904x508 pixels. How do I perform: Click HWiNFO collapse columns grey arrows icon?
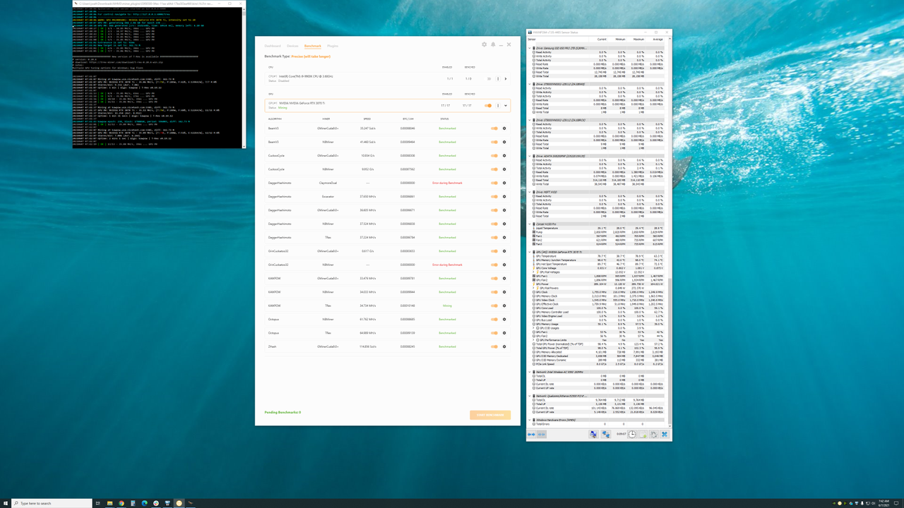tap(542, 435)
